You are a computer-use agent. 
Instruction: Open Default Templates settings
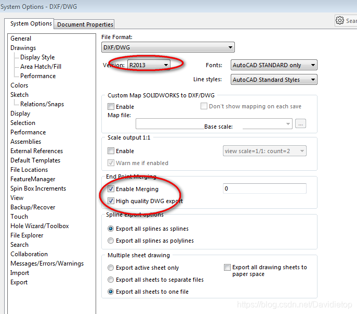[35, 160]
